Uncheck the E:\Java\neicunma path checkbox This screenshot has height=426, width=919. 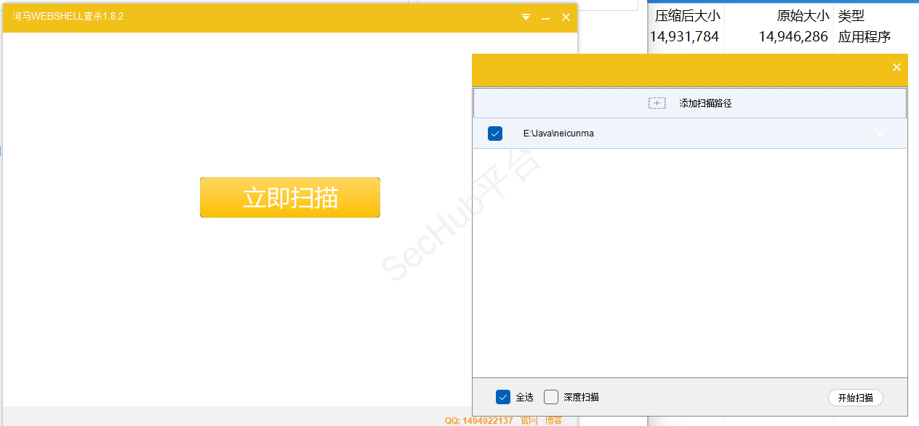pos(495,134)
